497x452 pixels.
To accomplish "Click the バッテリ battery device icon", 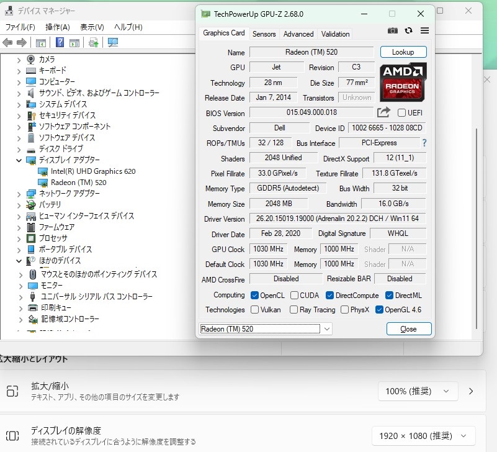I will point(31,205).
